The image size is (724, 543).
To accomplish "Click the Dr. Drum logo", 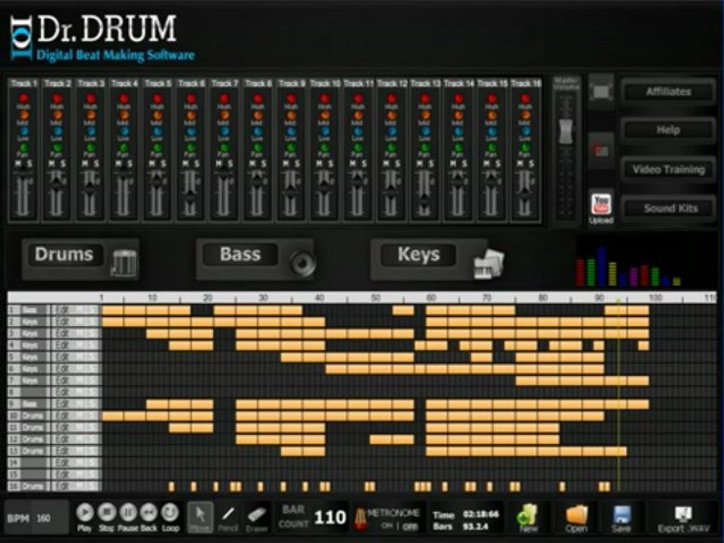I will coord(103,38).
